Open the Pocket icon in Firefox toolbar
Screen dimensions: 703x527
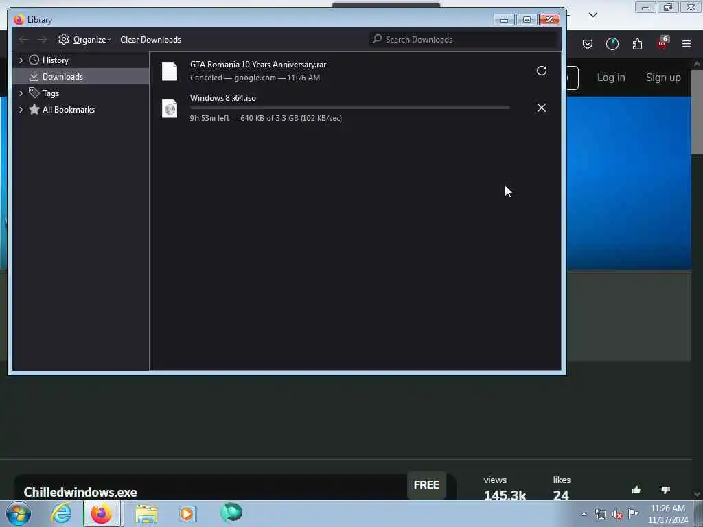tap(588, 44)
